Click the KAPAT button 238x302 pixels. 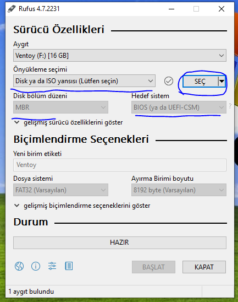click(204, 267)
